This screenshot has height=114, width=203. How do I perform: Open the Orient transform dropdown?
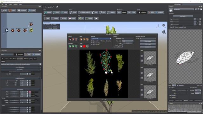click(182, 91)
